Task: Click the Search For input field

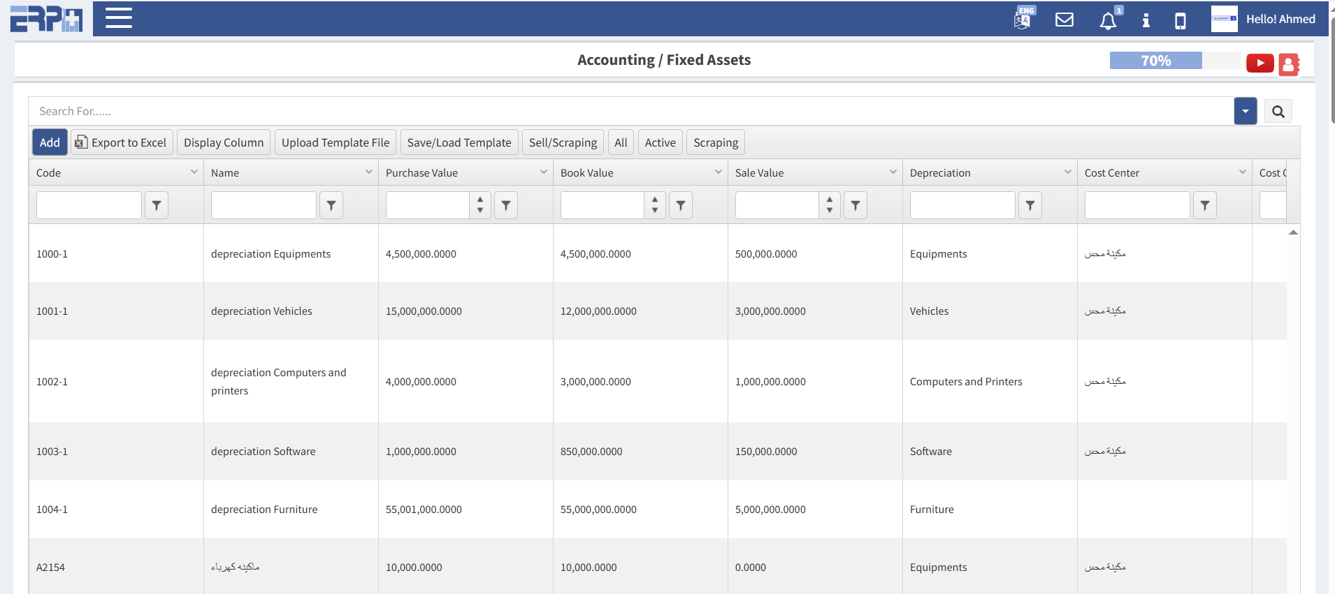Action: [x=629, y=112]
